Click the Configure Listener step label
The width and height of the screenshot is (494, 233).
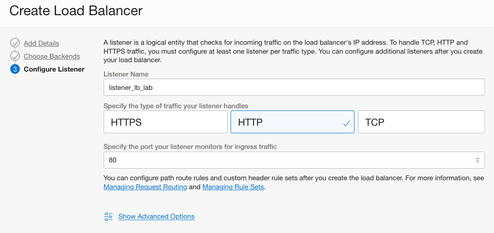tap(54, 69)
